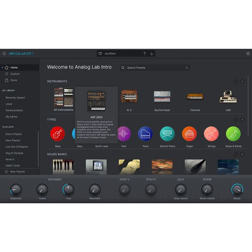Choose the Bass type icon
The width and height of the screenshot is (252, 252).
click(x=58, y=134)
